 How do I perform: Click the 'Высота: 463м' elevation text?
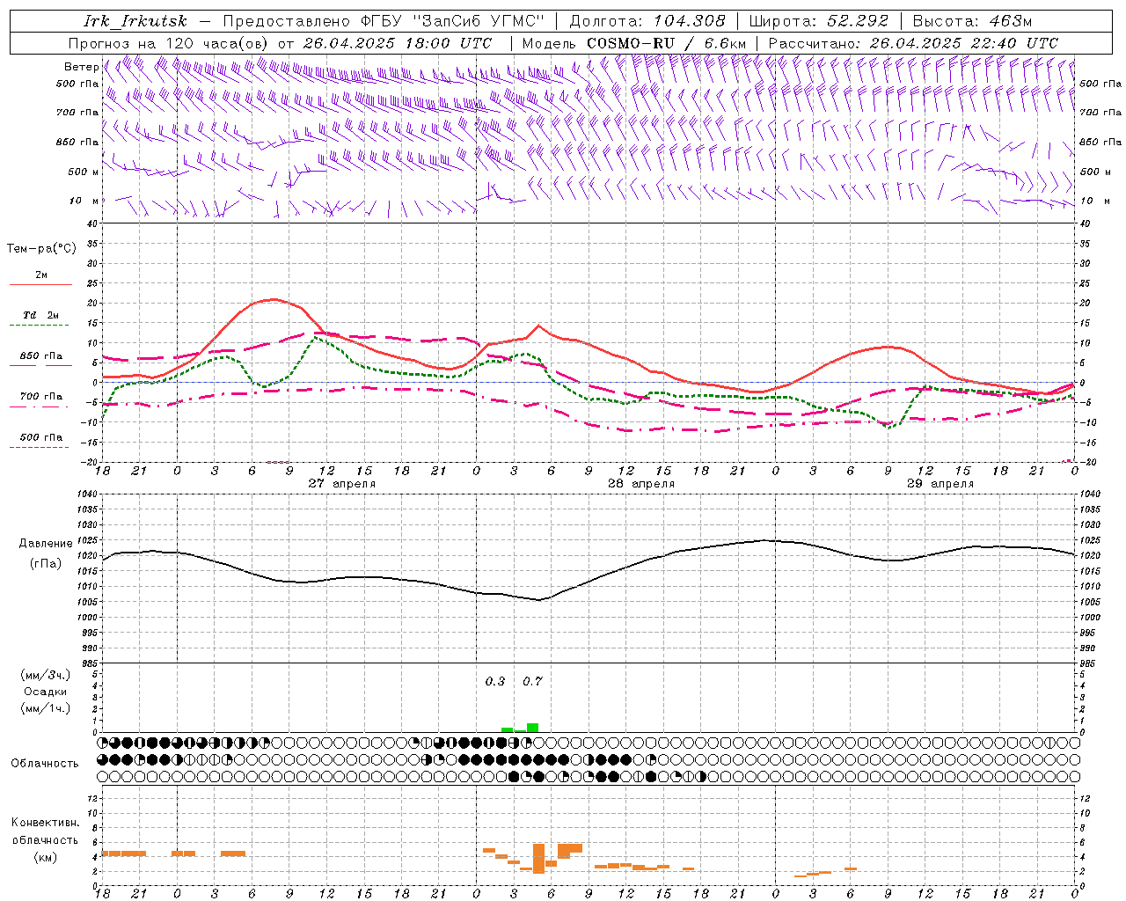point(972,21)
